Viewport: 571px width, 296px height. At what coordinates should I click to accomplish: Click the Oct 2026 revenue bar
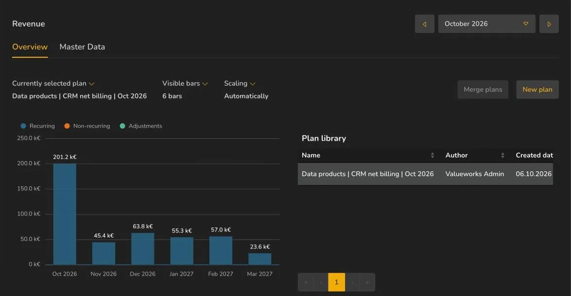point(65,214)
